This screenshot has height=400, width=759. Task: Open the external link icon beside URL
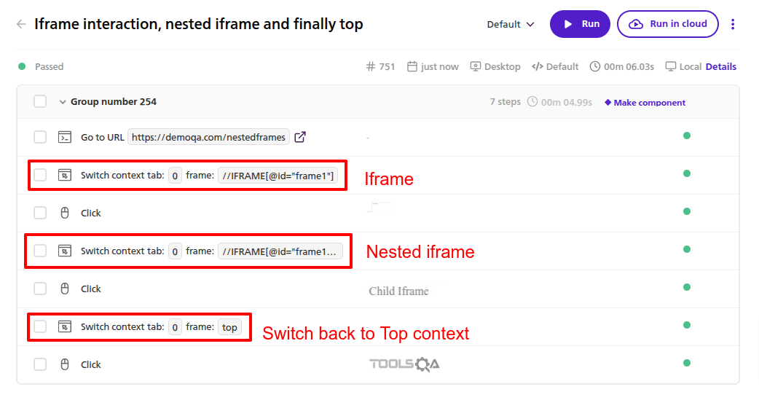(x=300, y=137)
